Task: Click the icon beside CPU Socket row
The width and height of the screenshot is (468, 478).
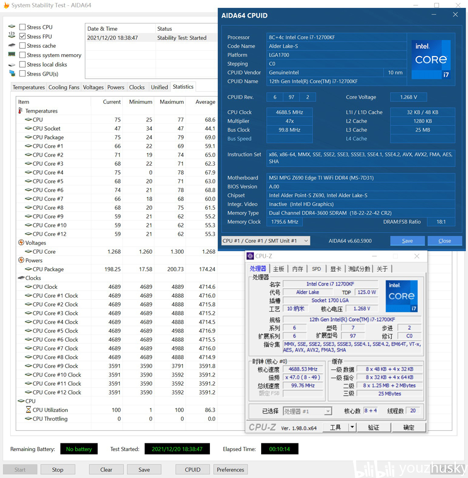Action: (28, 128)
